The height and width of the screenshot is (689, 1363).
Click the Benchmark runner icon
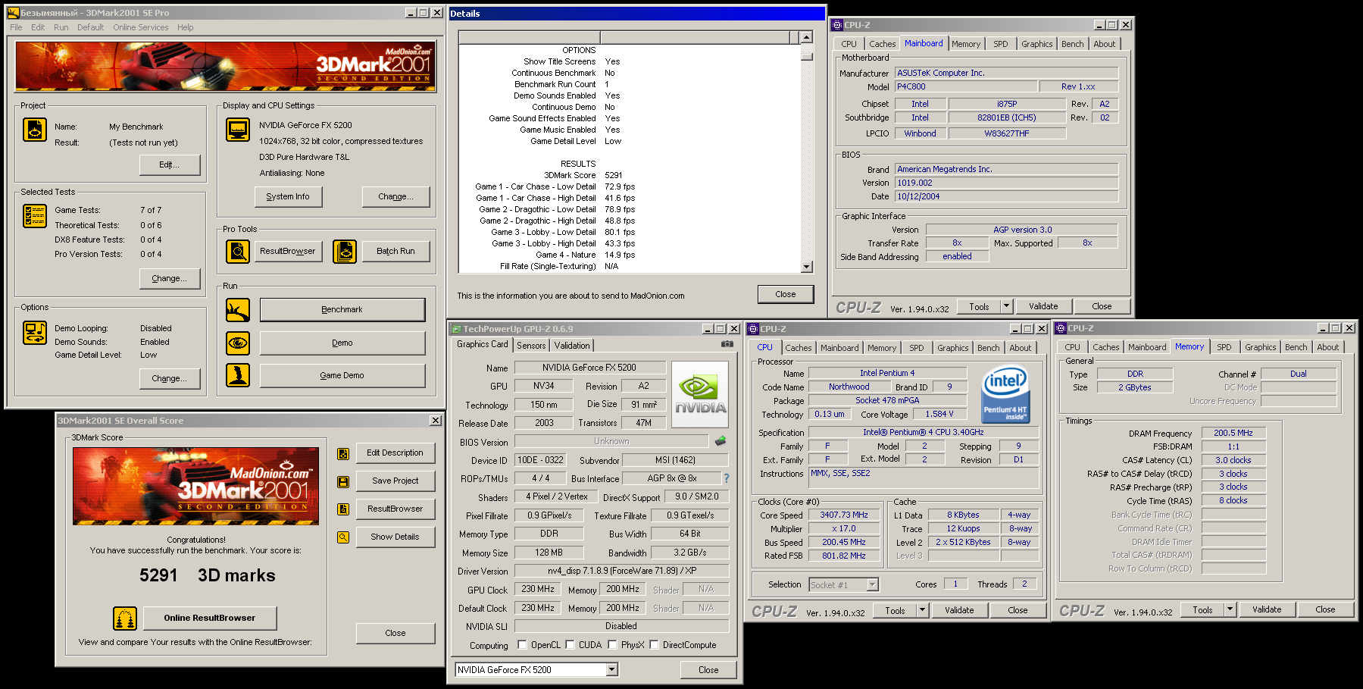[x=238, y=310]
